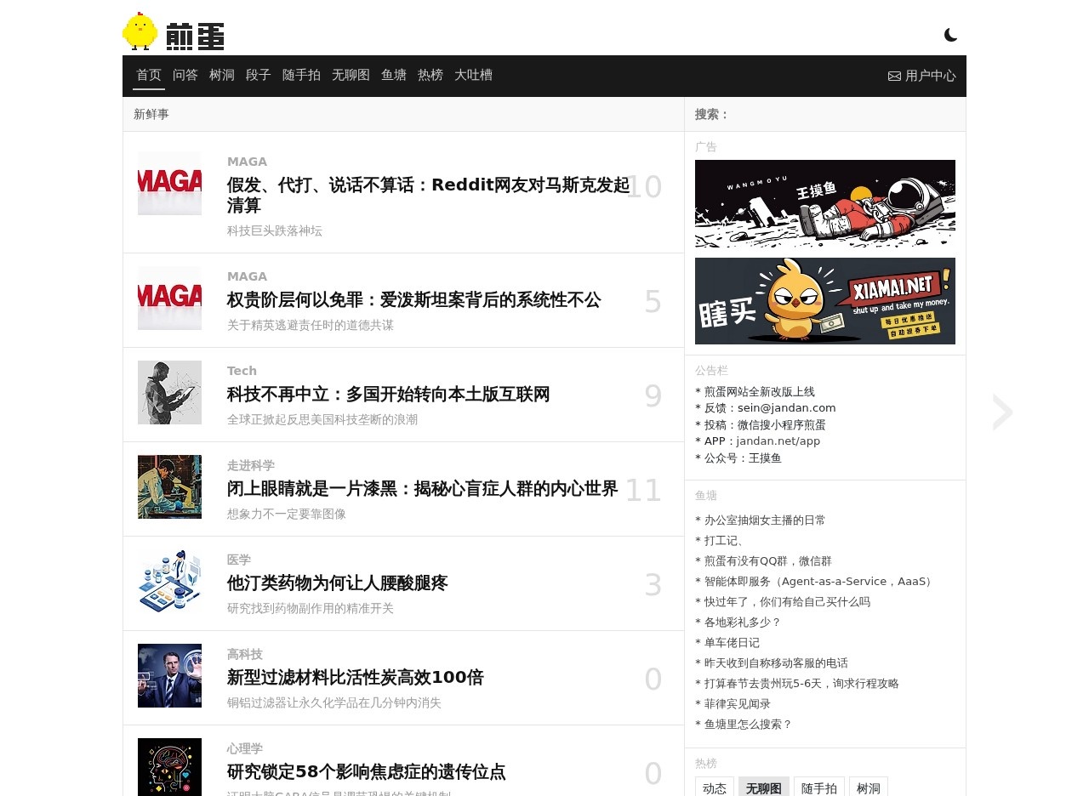Switch to the 树洞 section
This screenshot has width=1089, height=796.
(x=221, y=75)
